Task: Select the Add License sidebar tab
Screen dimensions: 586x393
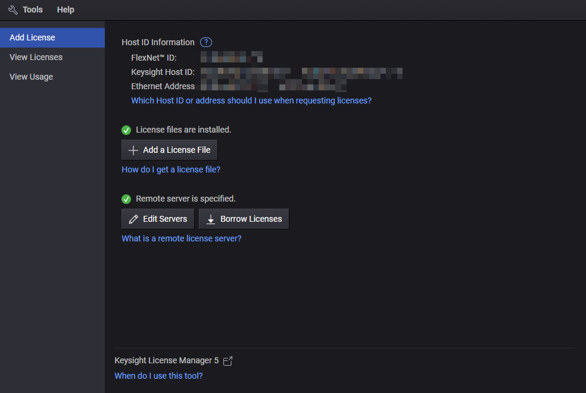Action: [x=32, y=37]
